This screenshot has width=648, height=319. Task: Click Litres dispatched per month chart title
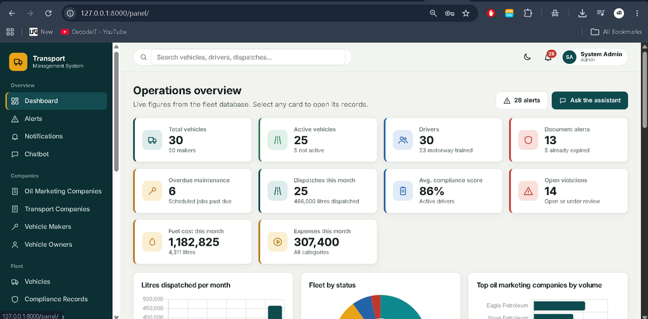click(x=185, y=285)
